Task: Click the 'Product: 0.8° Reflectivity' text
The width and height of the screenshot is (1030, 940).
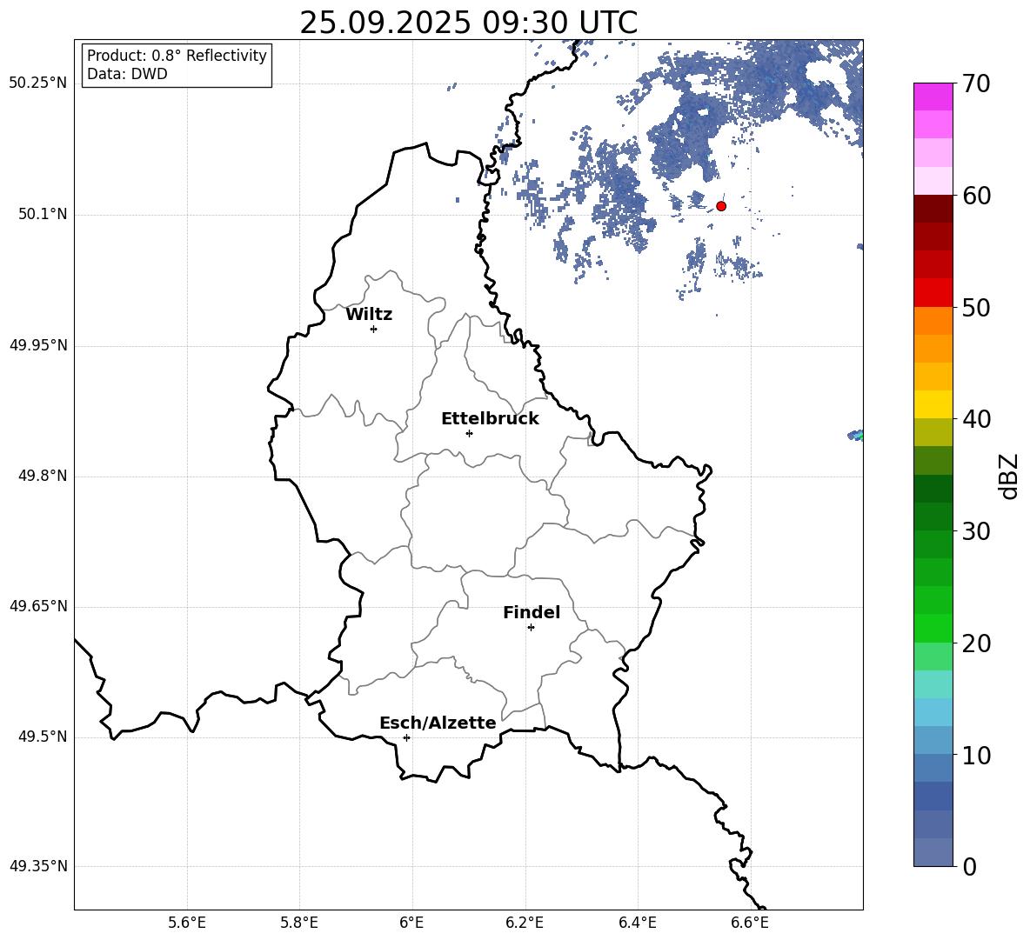Action: (x=177, y=56)
